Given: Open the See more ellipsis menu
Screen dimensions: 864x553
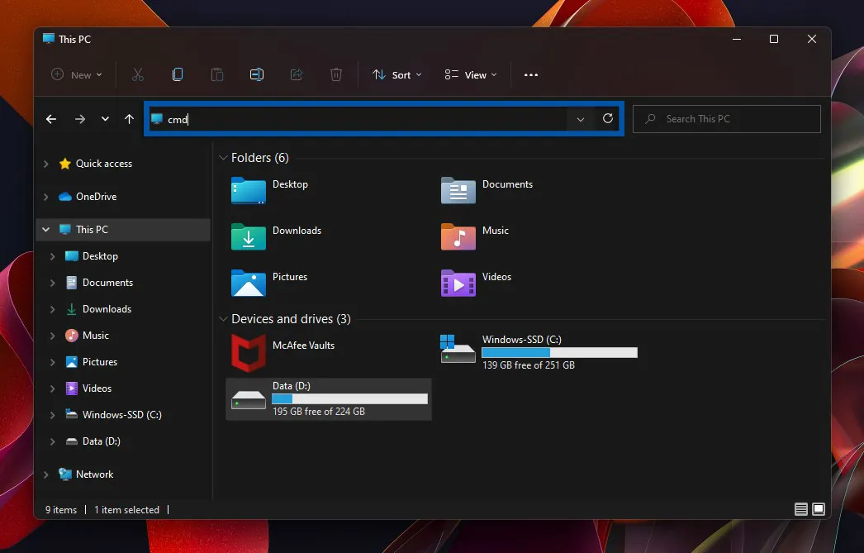Looking at the screenshot, I should pos(531,74).
